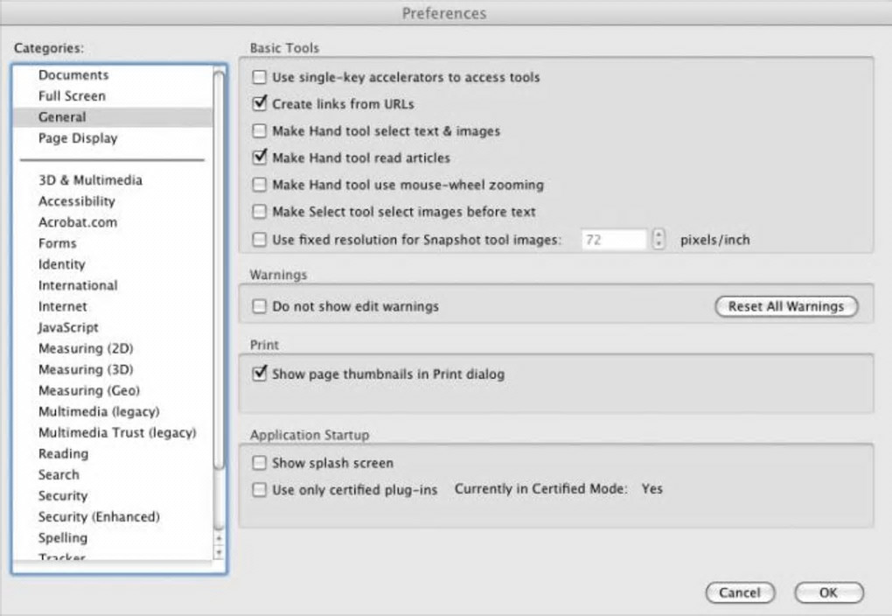Screen dimensions: 892x616
Task: Click the pixels/inch resolution field
Action: click(x=613, y=239)
